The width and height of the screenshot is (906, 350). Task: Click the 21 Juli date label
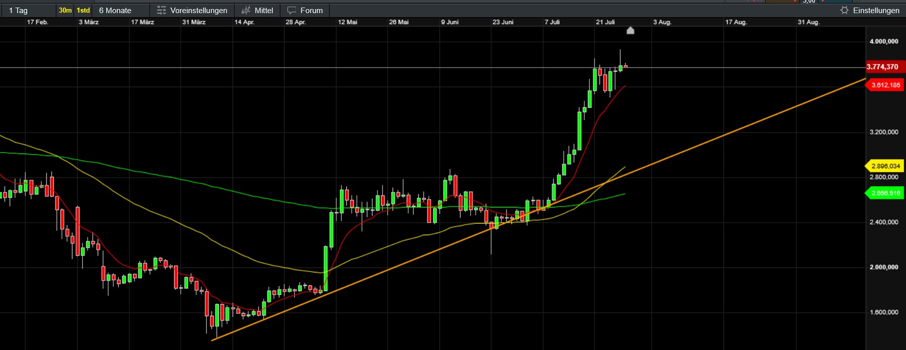tap(605, 22)
